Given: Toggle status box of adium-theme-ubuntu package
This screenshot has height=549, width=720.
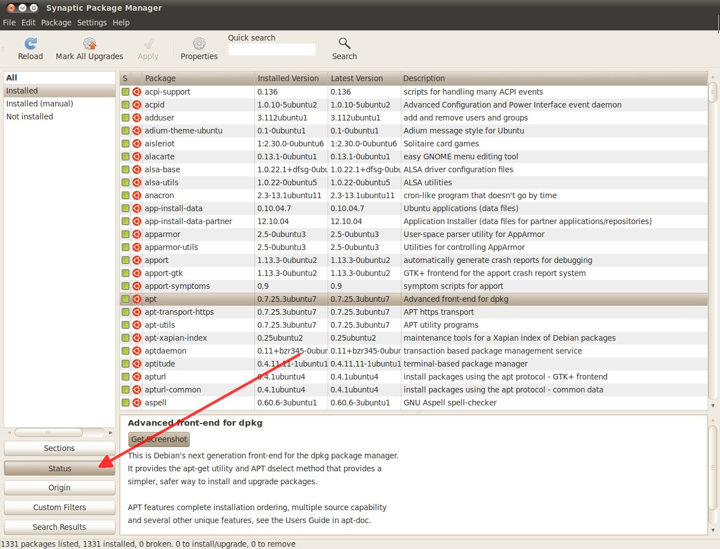Looking at the screenshot, I should click(x=126, y=131).
